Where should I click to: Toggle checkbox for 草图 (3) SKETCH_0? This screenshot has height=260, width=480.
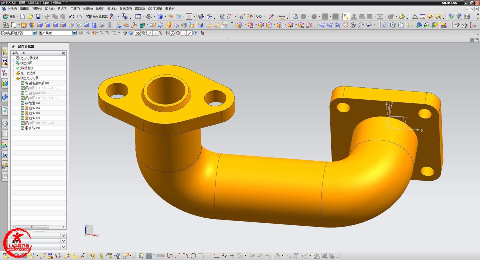click(x=22, y=98)
